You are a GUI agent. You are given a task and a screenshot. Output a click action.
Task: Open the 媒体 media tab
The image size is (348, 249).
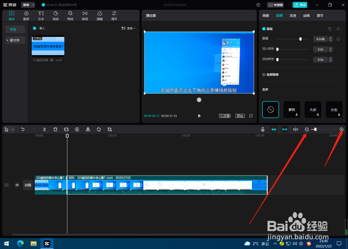11,16
